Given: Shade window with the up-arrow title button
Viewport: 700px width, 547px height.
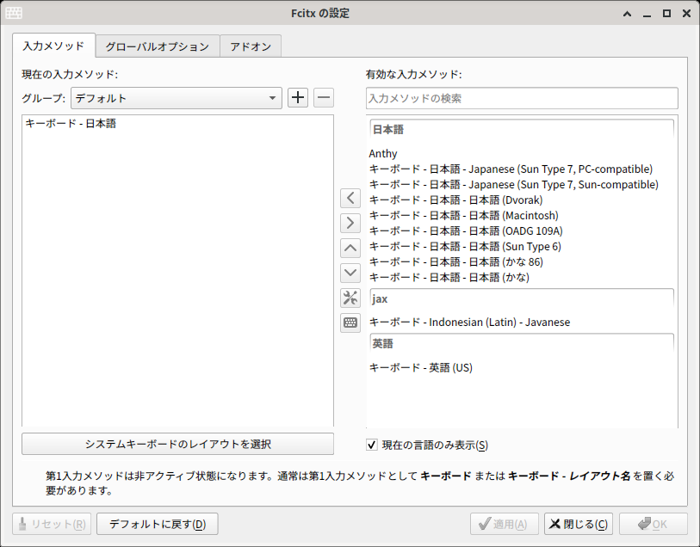Looking at the screenshot, I should click(627, 14).
